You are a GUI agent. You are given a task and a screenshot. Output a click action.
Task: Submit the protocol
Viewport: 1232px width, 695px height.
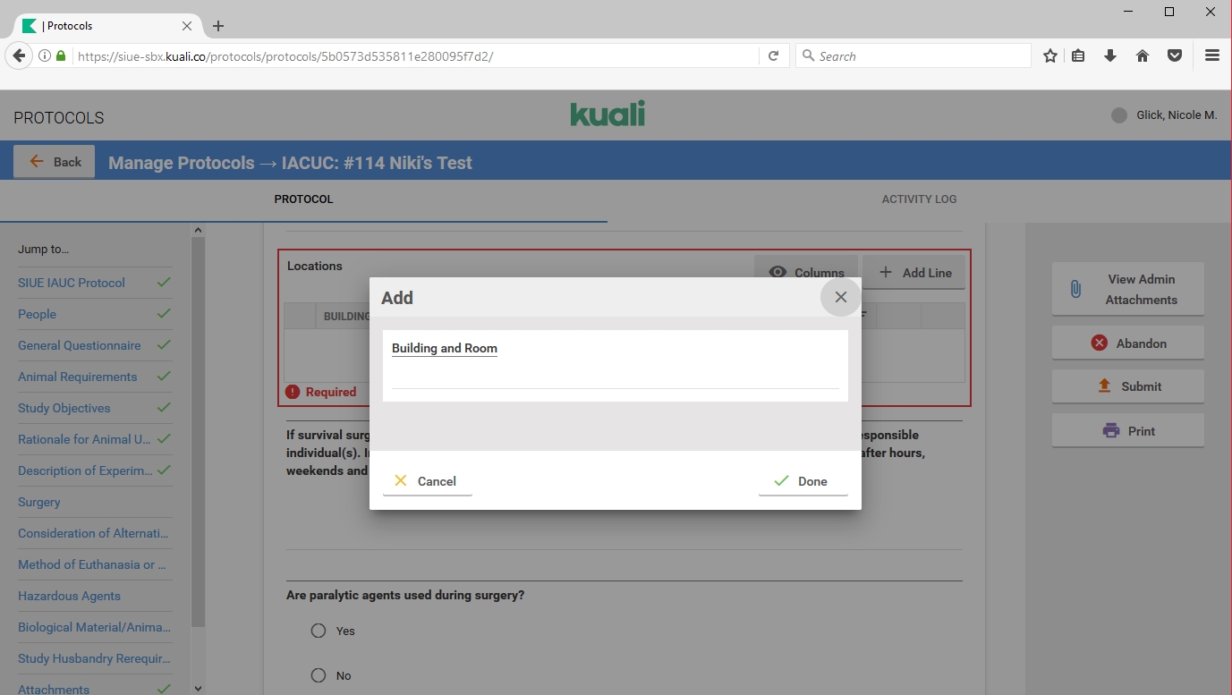point(1127,386)
